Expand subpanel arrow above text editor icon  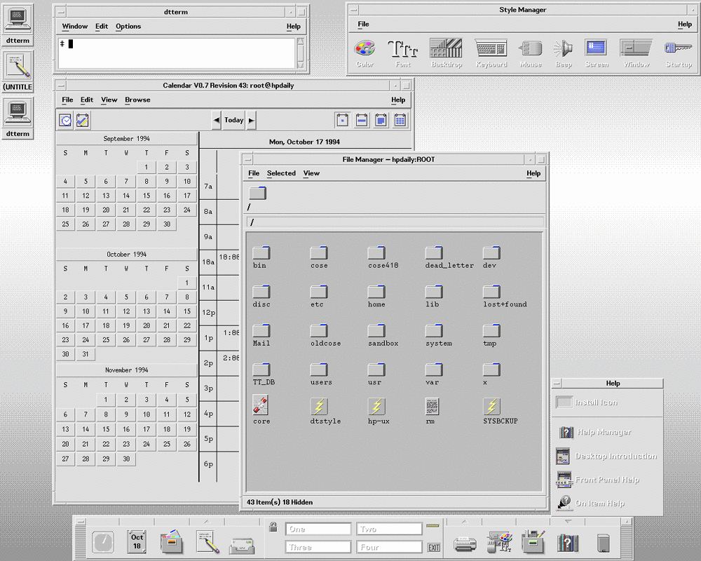[207, 522]
